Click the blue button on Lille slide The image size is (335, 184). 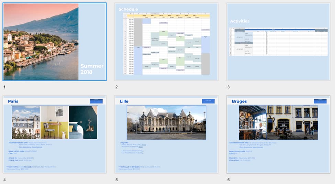[x=208, y=101]
